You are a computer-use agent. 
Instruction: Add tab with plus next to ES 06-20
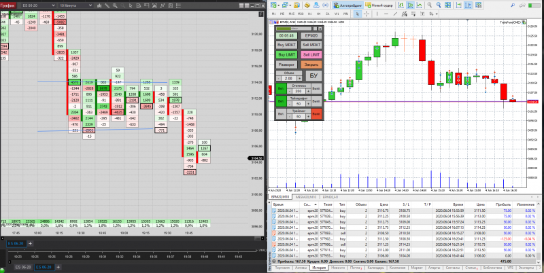[30, 244]
